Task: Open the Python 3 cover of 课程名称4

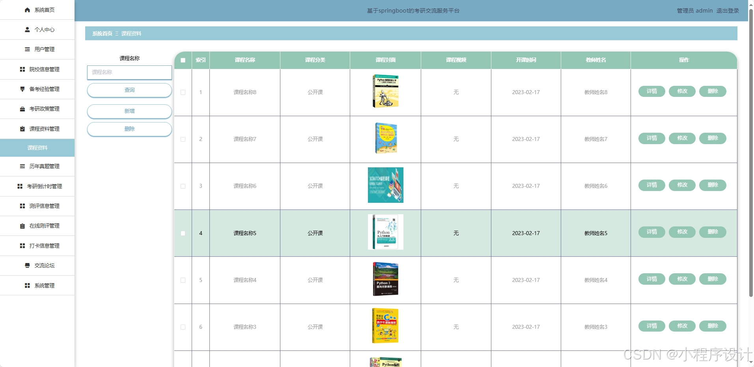Action: [x=386, y=279]
